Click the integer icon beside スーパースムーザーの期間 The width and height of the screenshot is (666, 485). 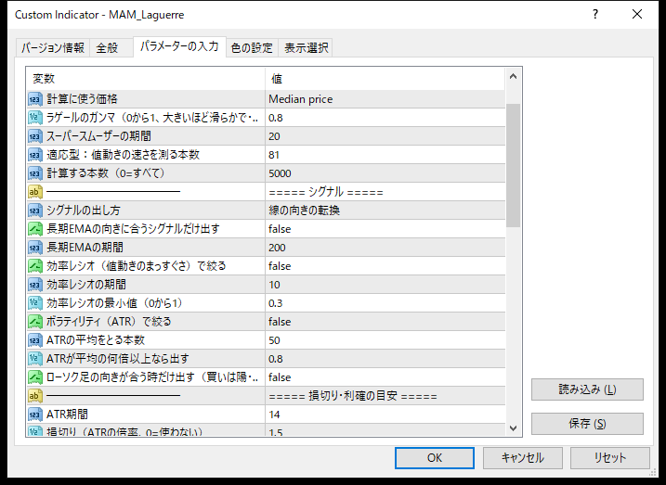(35, 136)
